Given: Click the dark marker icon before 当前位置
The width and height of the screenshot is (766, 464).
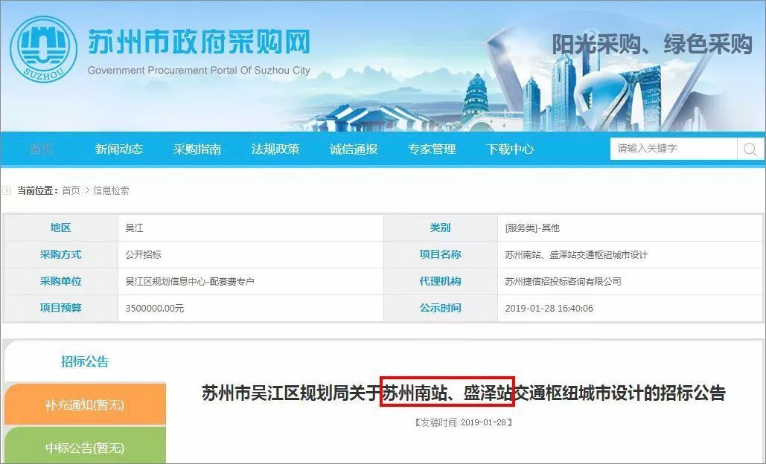Looking at the screenshot, I should coord(7,190).
